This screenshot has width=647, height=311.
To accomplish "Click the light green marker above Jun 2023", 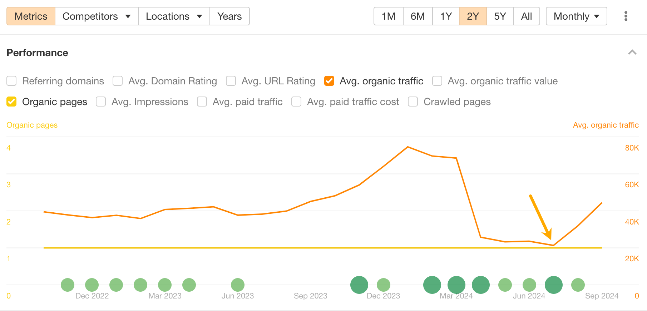I will 237,285.
